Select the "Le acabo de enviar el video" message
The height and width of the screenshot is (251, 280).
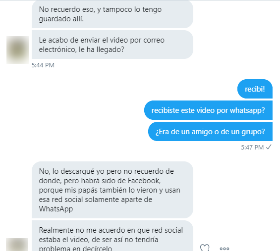112,45
